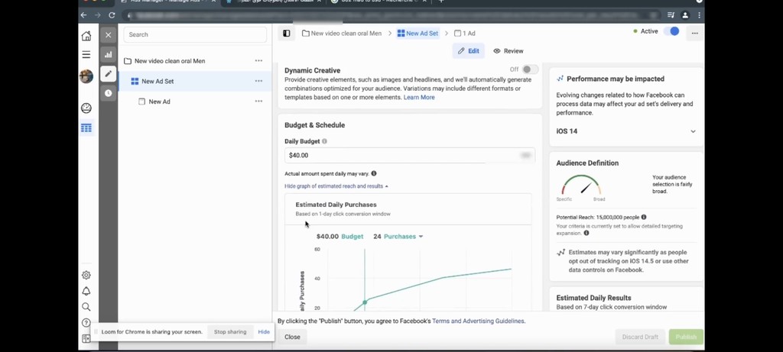The width and height of the screenshot is (783, 352).
Task: Open a new browser tab with plus
Action: tap(441, 2)
